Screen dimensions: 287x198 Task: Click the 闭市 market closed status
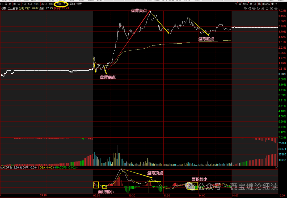point(3,9)
